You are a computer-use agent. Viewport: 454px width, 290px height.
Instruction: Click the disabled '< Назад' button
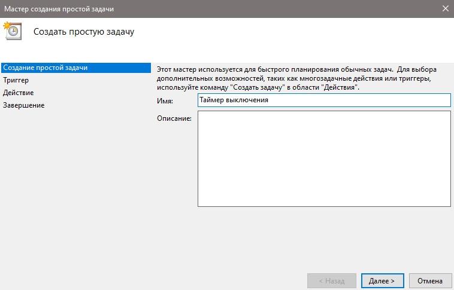(x=332, y=281)
